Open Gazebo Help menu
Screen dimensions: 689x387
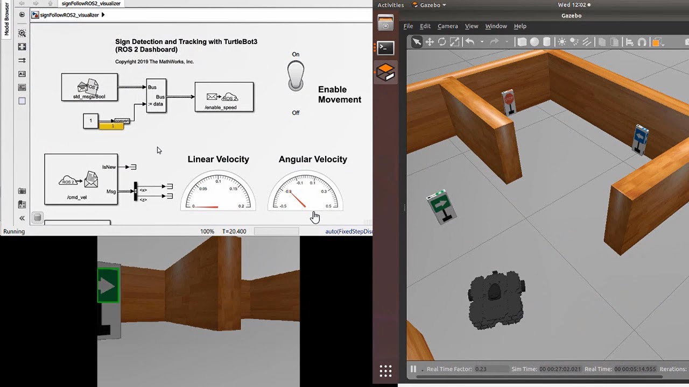[x=520, y=26]
